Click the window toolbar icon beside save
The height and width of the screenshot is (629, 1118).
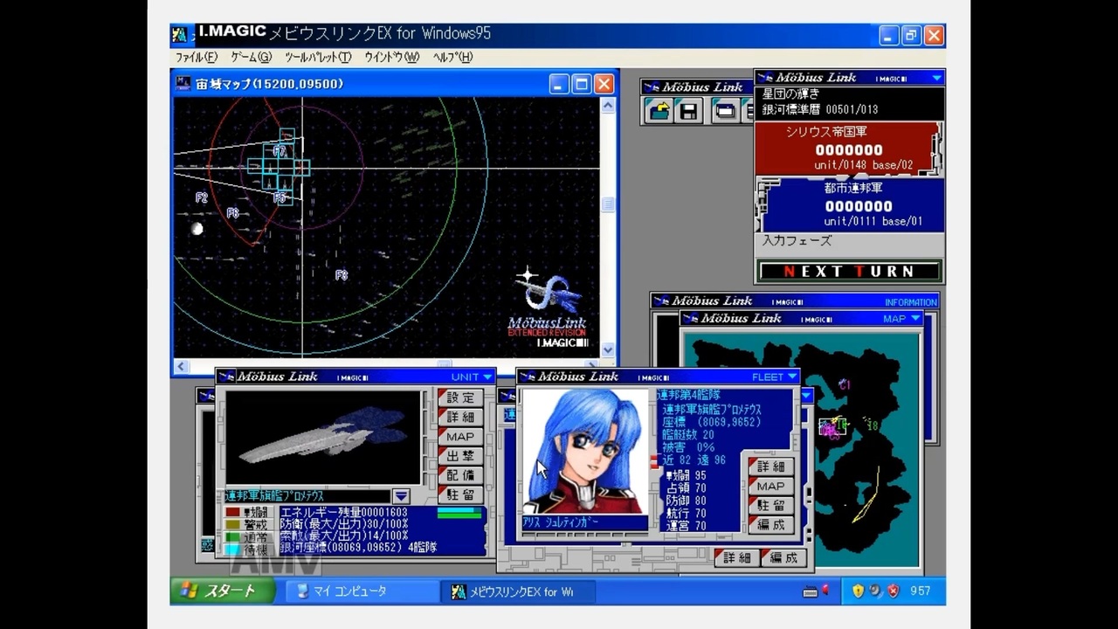pos(725,110)
